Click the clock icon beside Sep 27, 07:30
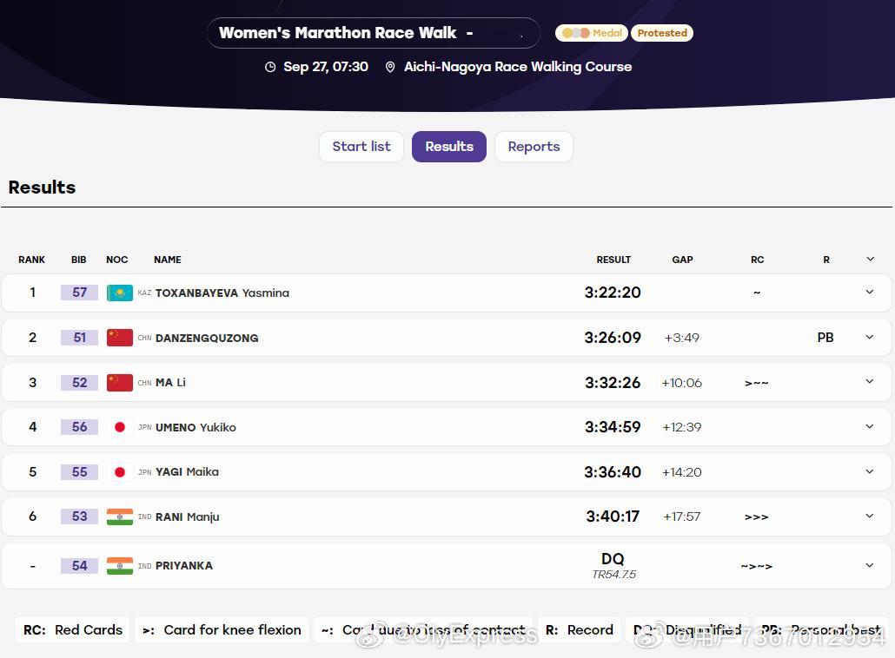Screen dimensions: 895x658 270,67
